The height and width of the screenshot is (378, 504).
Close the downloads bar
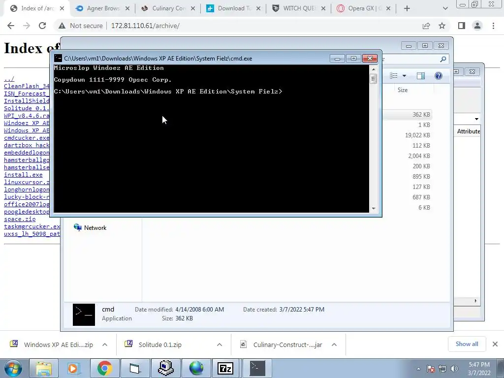coord(495,344)
